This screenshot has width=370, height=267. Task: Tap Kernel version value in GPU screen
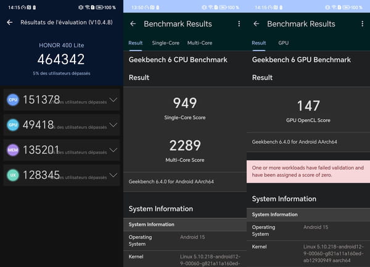(334, 253)
